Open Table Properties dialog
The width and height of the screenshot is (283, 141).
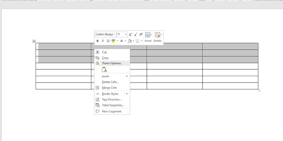click(x=113, y=105)
